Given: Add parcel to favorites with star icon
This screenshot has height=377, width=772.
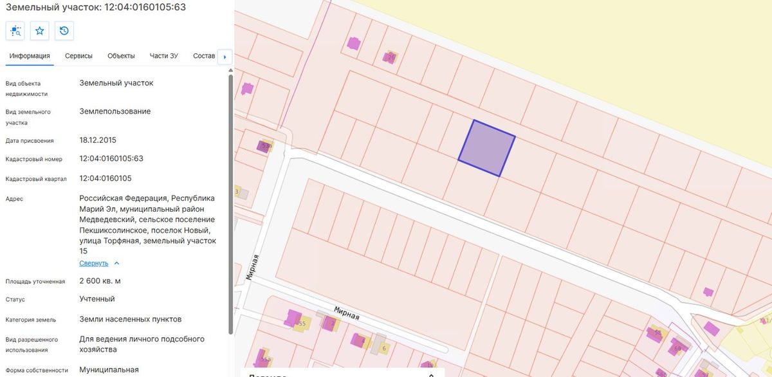Looking at the screenshot, I should 40,31.
